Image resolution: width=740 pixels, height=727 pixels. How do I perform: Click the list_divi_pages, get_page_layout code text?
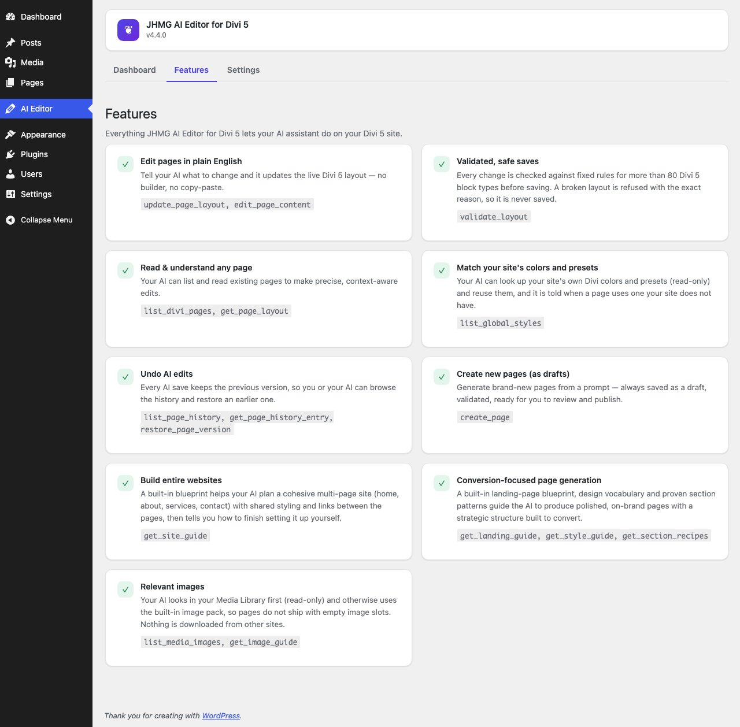coord(216,311)
